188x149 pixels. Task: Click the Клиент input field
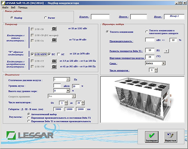tap(100, 17)
